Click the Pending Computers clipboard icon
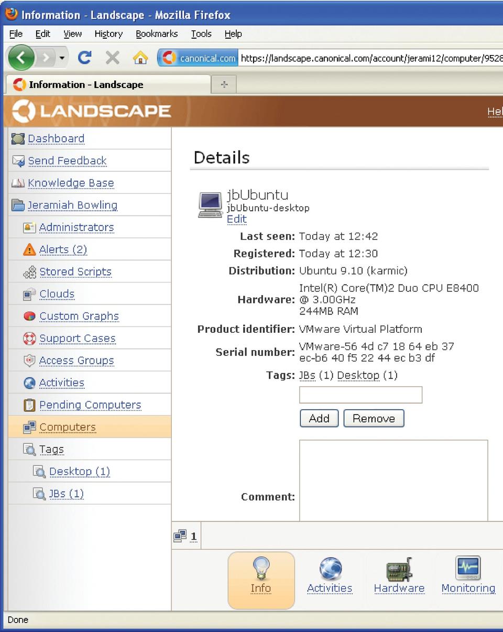503x632 pixels. pos(29,405)
